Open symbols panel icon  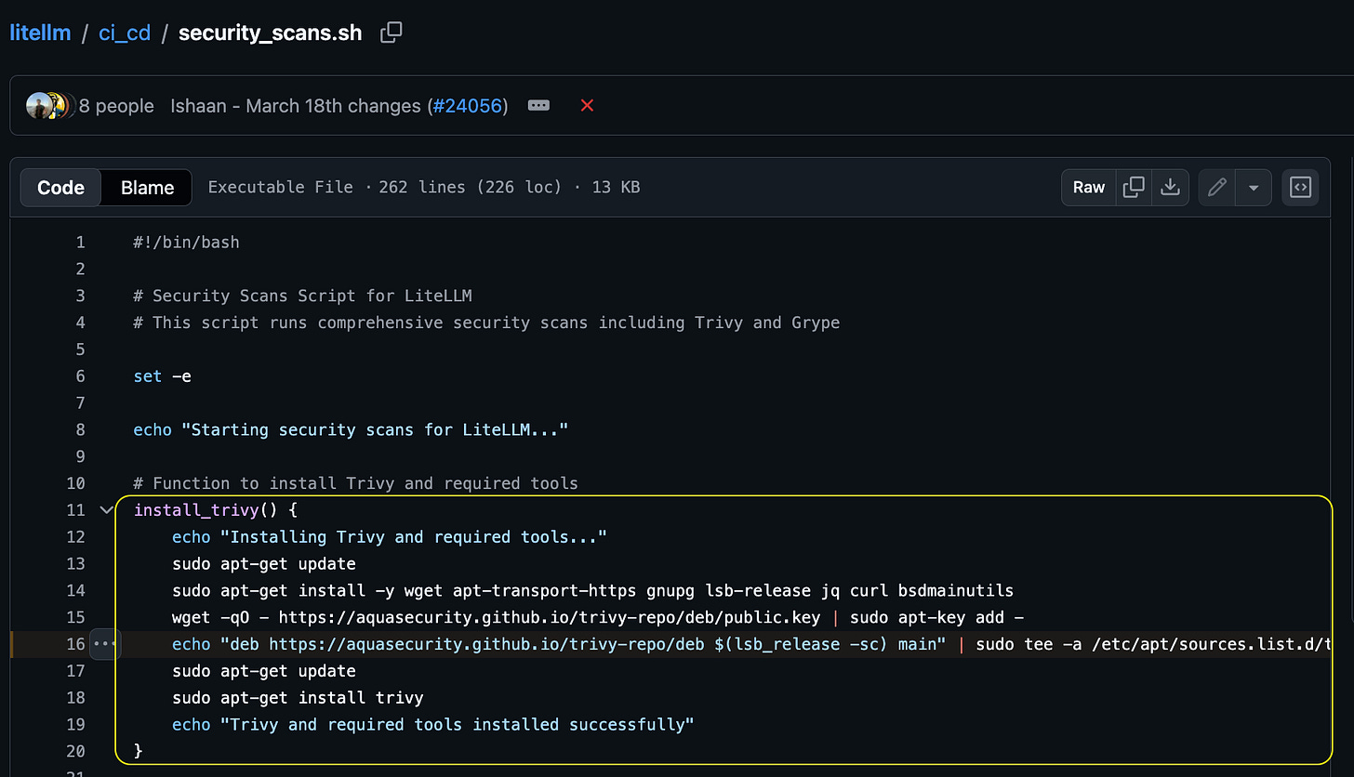(1300, 188)
